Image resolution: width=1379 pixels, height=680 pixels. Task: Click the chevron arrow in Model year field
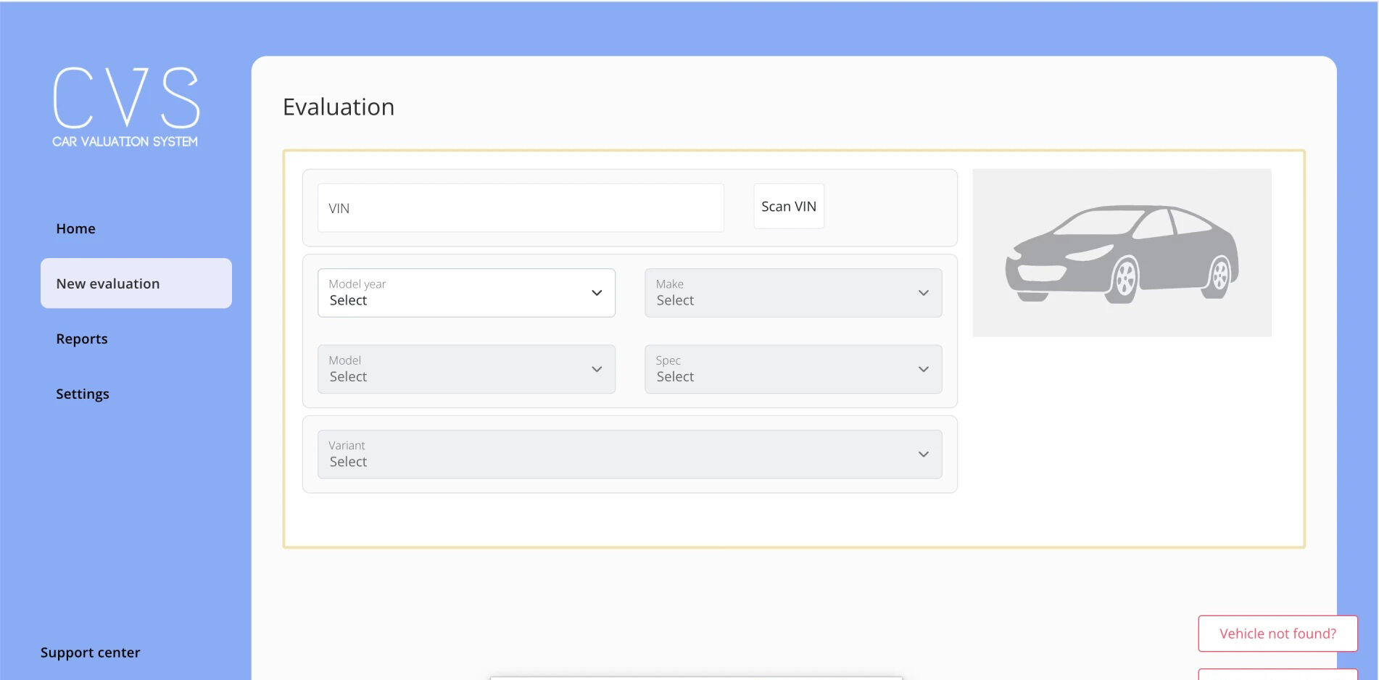pos(597,293)
